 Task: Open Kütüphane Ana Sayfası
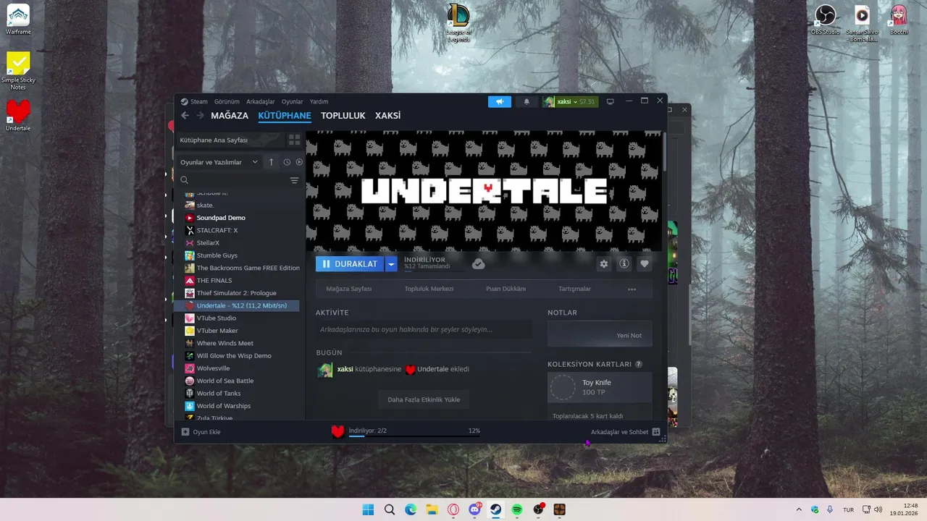click(x=229, y=140)
